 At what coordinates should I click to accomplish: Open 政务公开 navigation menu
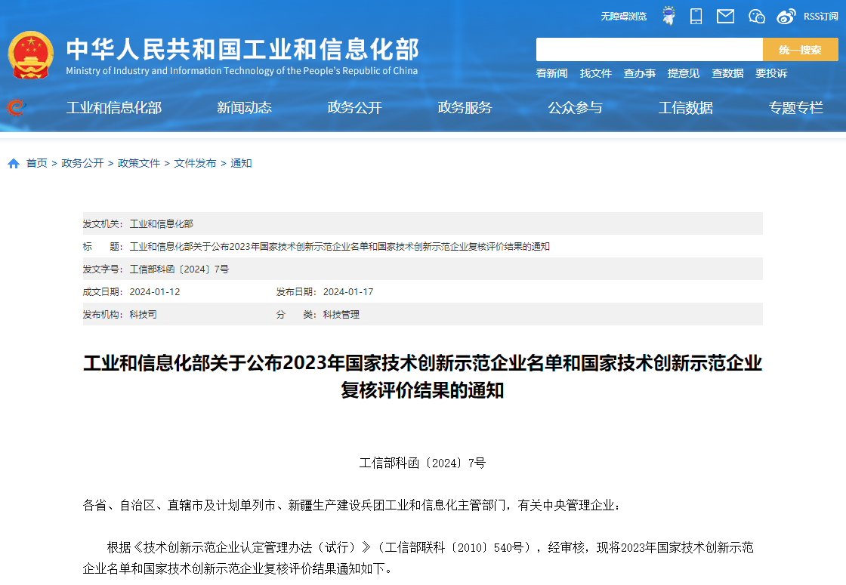(x=354, y=108)
